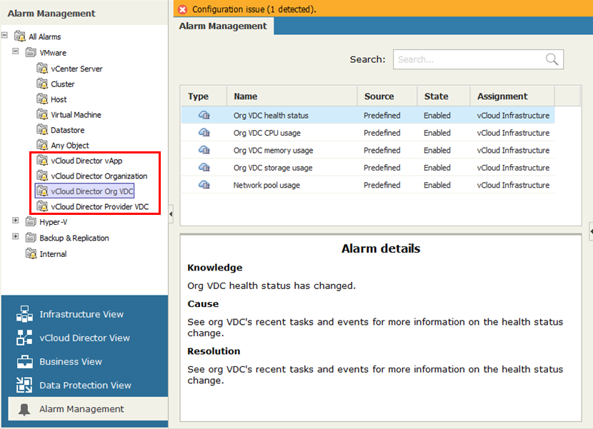Viewport: 593px width, 429px height.
Task: Select the Network pool usage row
Action: point(368,184)
